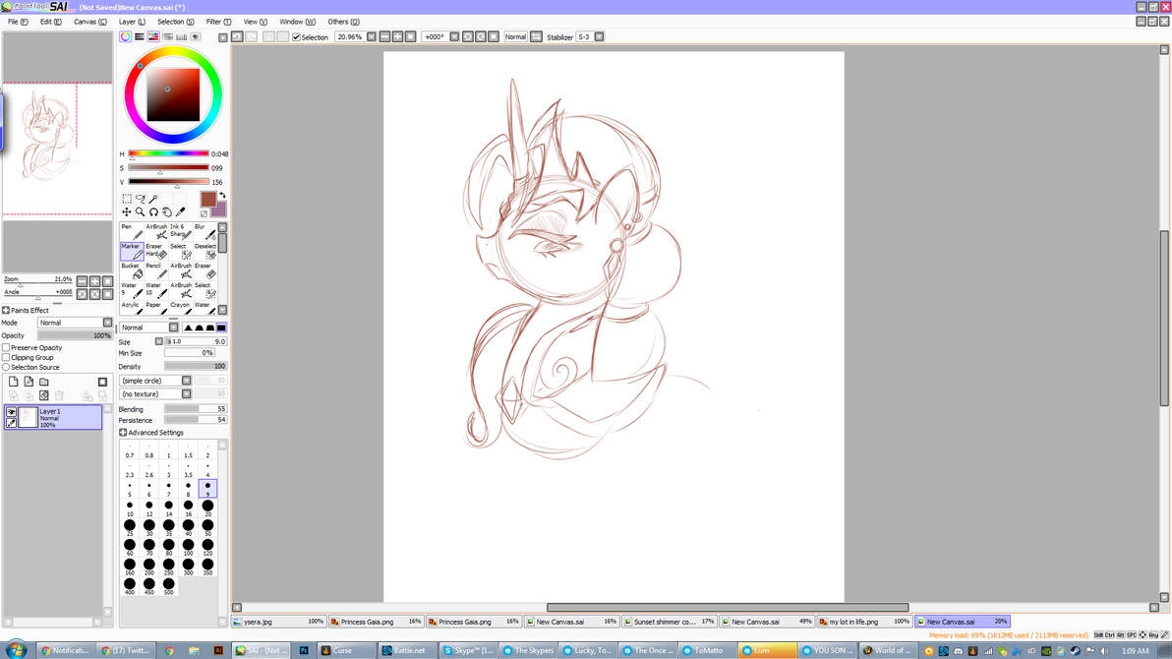This screenshot has width=1172, height=659.
Task: Open the Stabilizer S-3 dropdown
Action: click(x=599, y=36)
